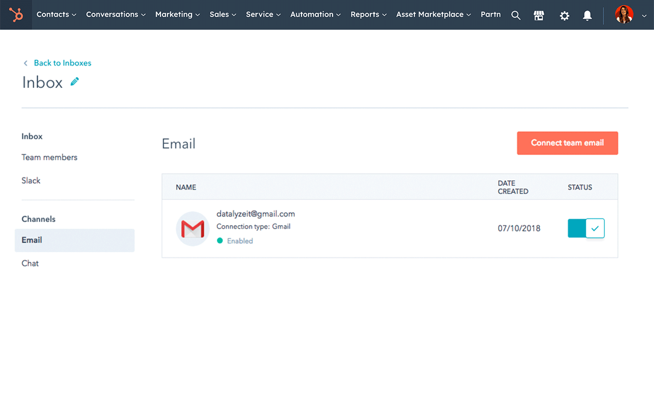The image size is (654, 415).
Task: Click the HubSpot sprocket logo
Action: click(x=16, y=15)
